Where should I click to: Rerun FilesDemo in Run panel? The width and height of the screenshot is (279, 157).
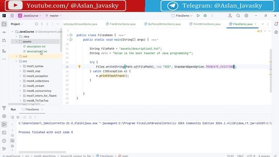click(x=12, y=117)
